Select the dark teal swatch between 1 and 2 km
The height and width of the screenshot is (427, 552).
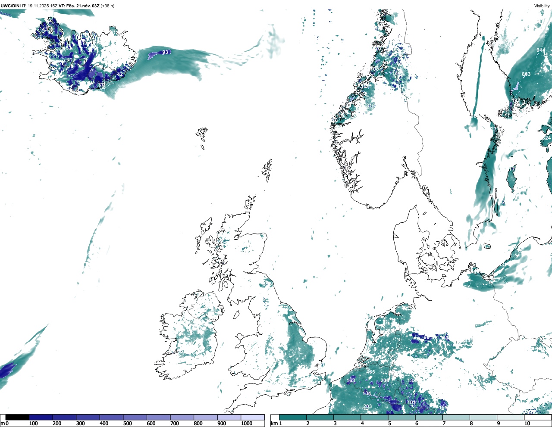(x=293, y=417)
